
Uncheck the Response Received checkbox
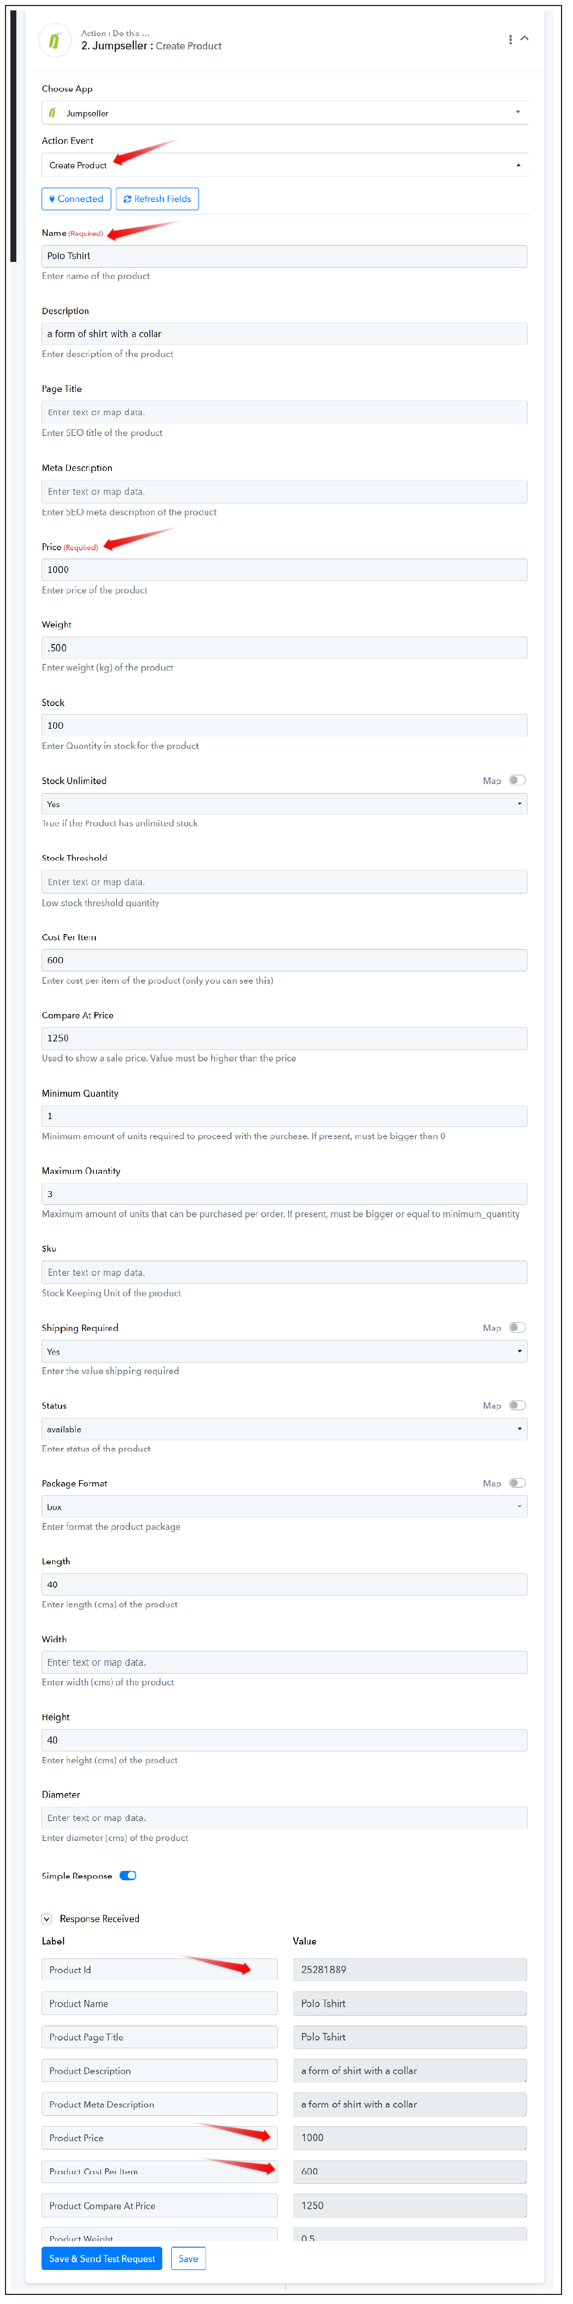coord(47,1918)
